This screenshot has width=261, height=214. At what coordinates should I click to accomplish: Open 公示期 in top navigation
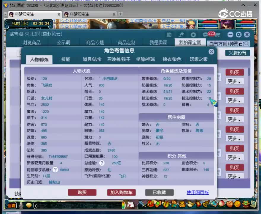coord(63,43)
